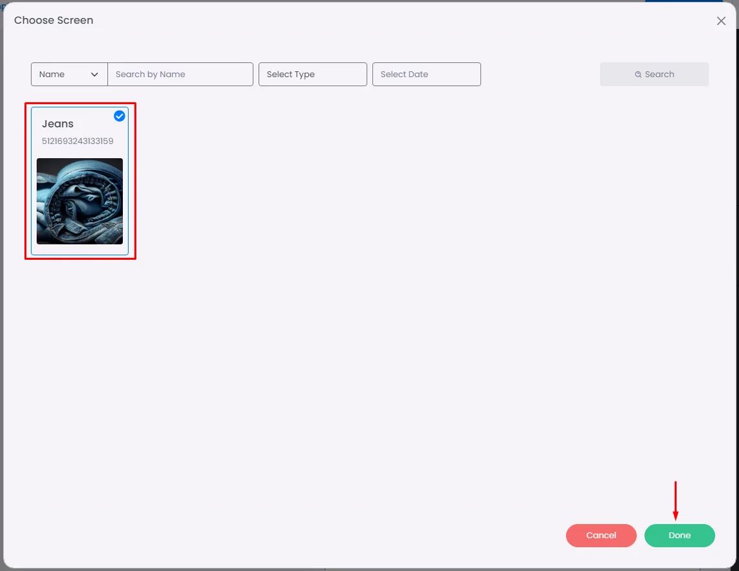Viewport: 739px width, 571px height.
Task: Click the word Name in filter selector
Action: point(52,75)
